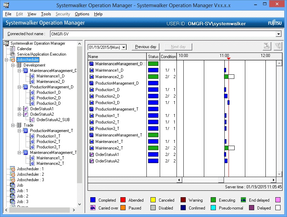Click the Service/Application Execution icon
This screenshot has width=287, height=217.
coord(13,54)
